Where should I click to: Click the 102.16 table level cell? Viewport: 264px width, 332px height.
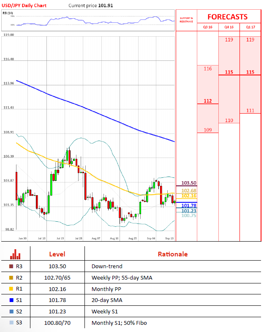click(57, 289)
